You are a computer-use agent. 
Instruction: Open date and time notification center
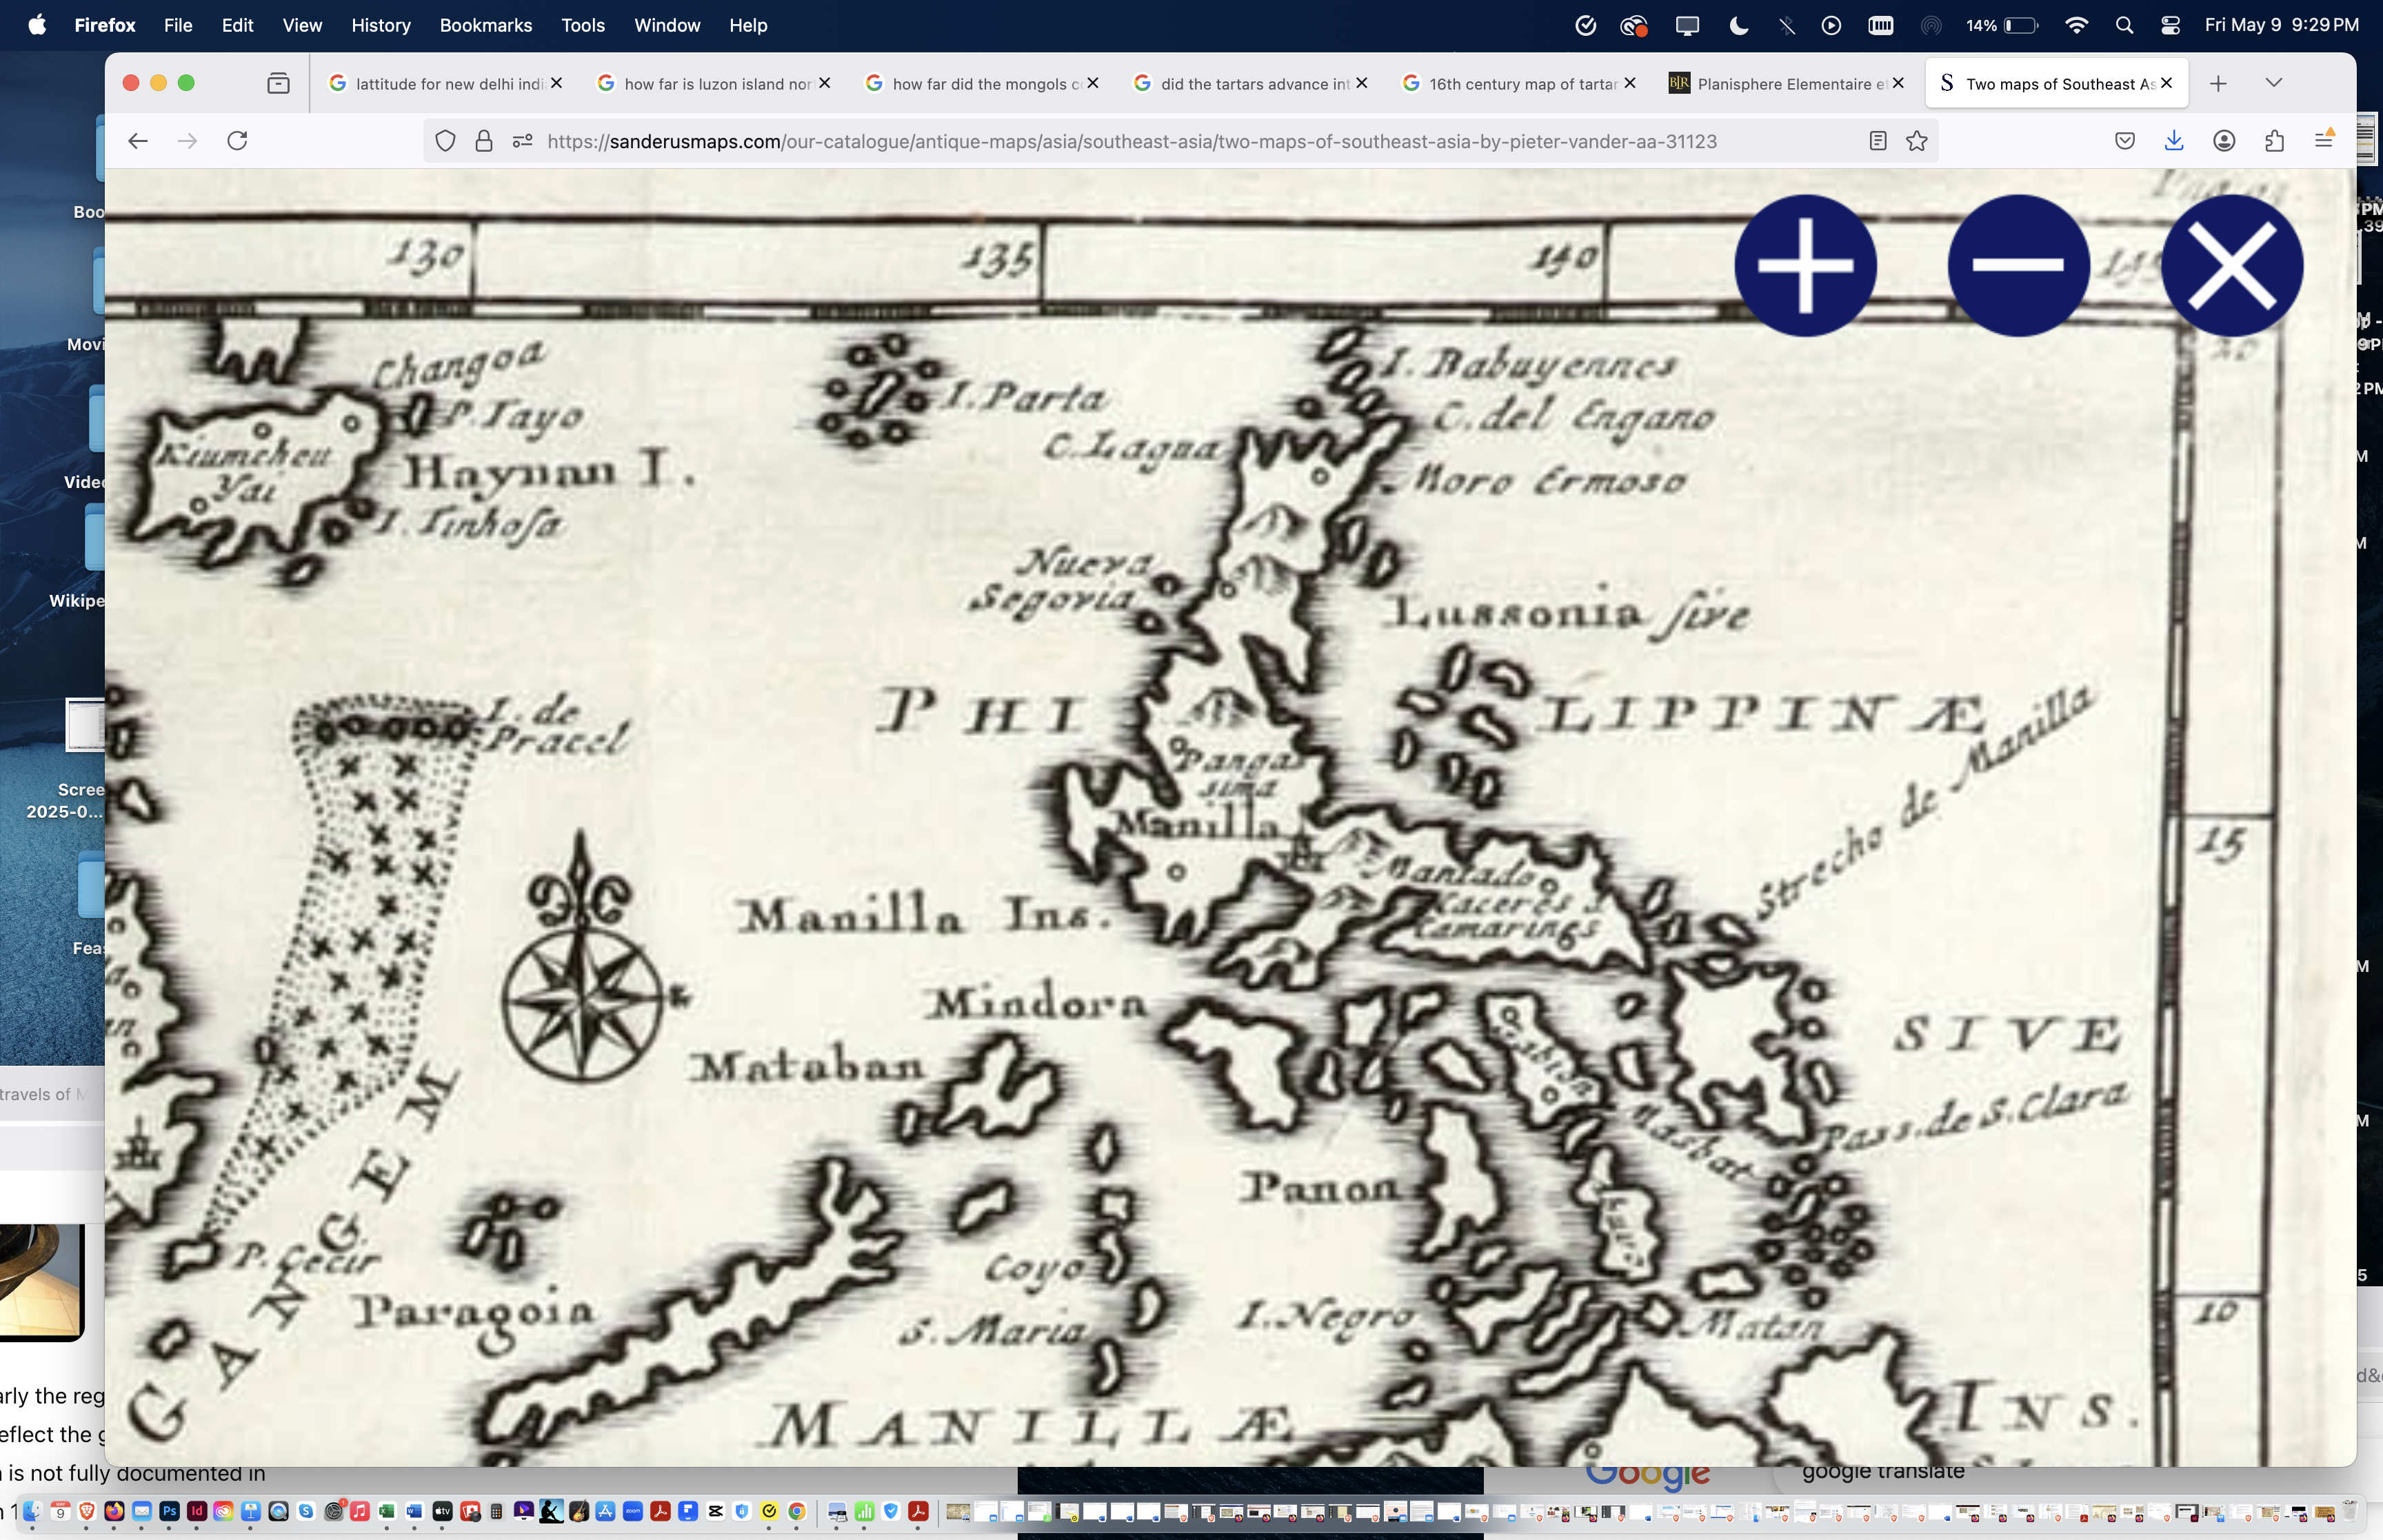2282,25
